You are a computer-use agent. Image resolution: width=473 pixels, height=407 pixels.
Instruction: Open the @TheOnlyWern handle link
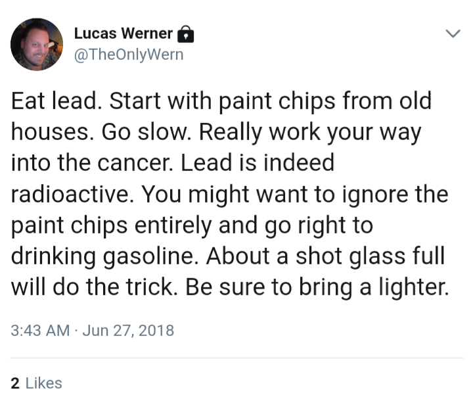129,55
